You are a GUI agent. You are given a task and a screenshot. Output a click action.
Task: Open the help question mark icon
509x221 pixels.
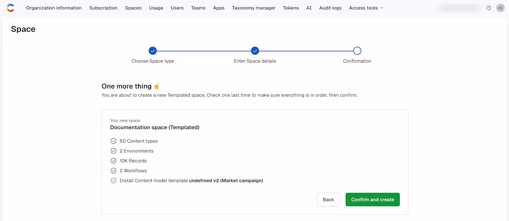(x=489, y=8)
